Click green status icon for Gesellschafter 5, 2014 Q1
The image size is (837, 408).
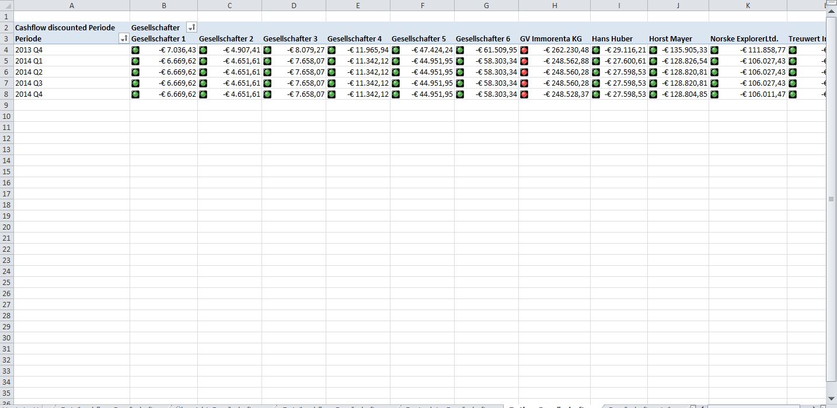[x=396, y=61]
